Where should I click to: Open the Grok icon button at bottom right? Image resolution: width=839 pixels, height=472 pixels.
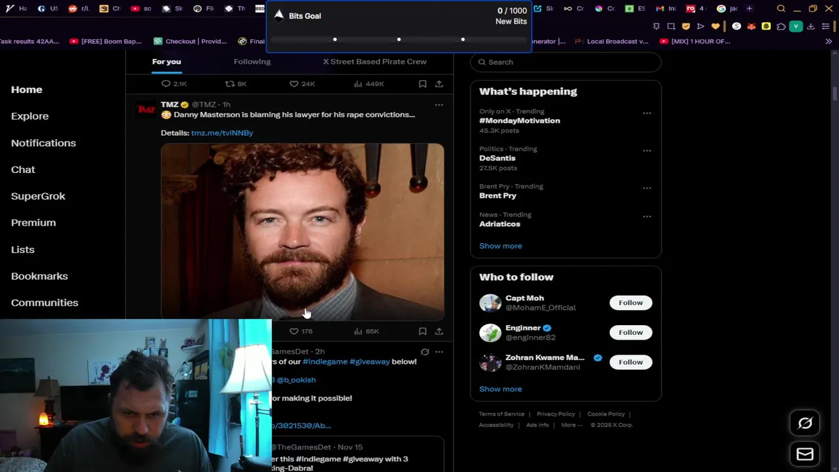(805, 423)
